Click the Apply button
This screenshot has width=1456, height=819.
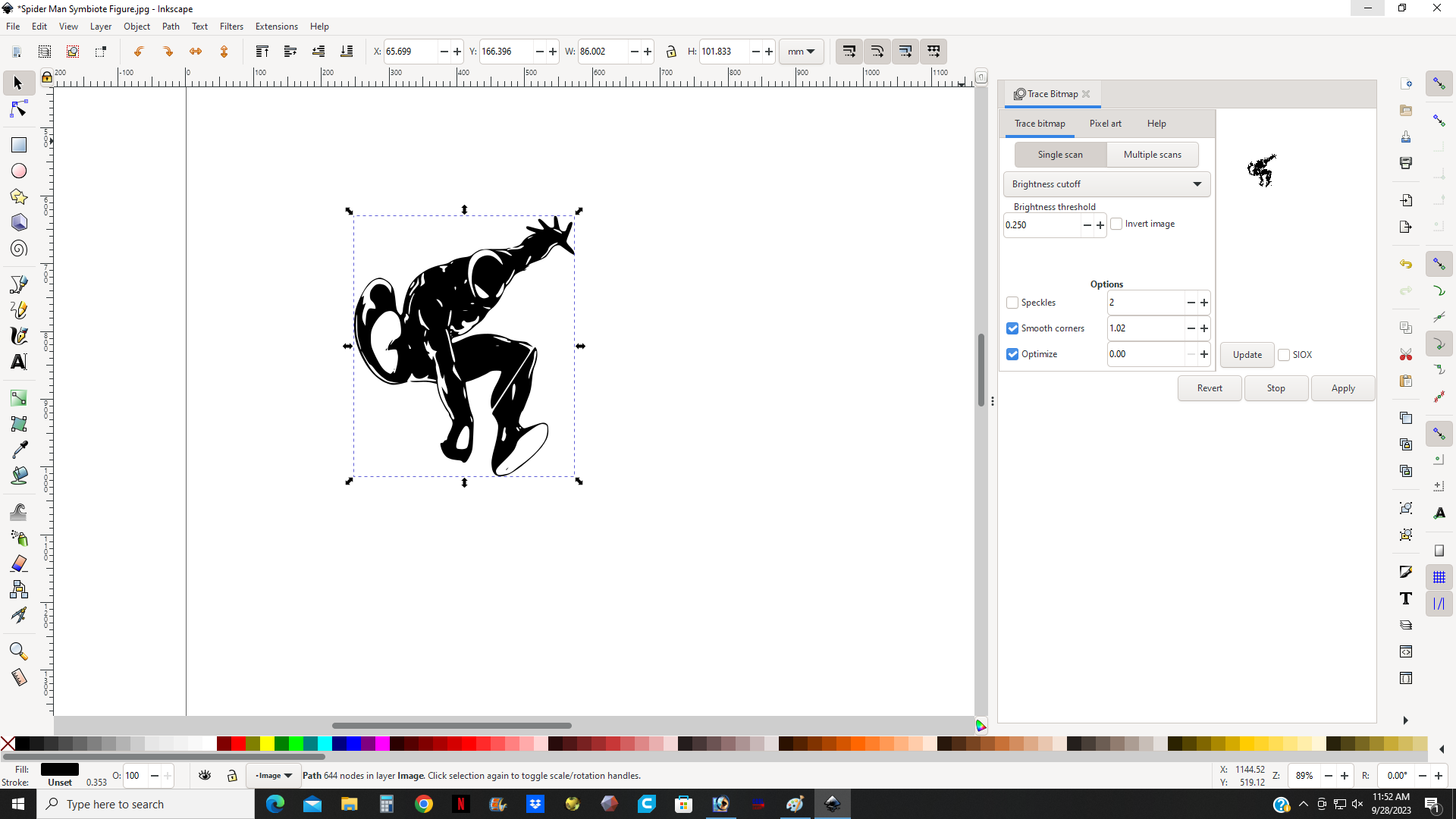[x=1342, y=388]
